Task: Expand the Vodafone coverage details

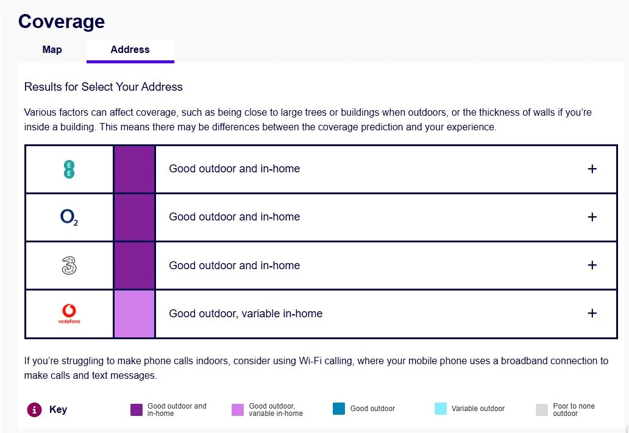Action: [x=592, y=314]
